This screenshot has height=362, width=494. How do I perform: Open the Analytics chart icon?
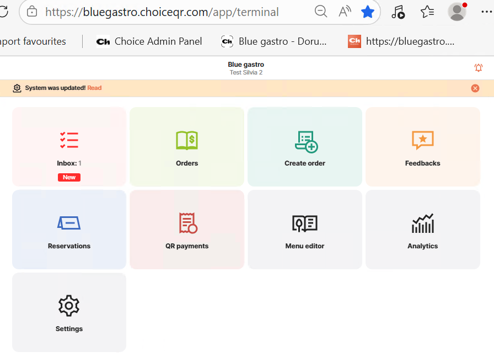pyautogui.click(x=422, y=223)
